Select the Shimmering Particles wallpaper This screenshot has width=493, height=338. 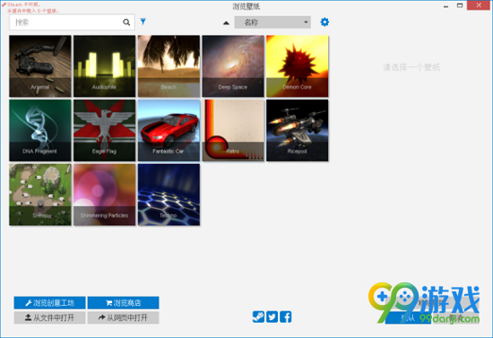(x=104, y=195)
